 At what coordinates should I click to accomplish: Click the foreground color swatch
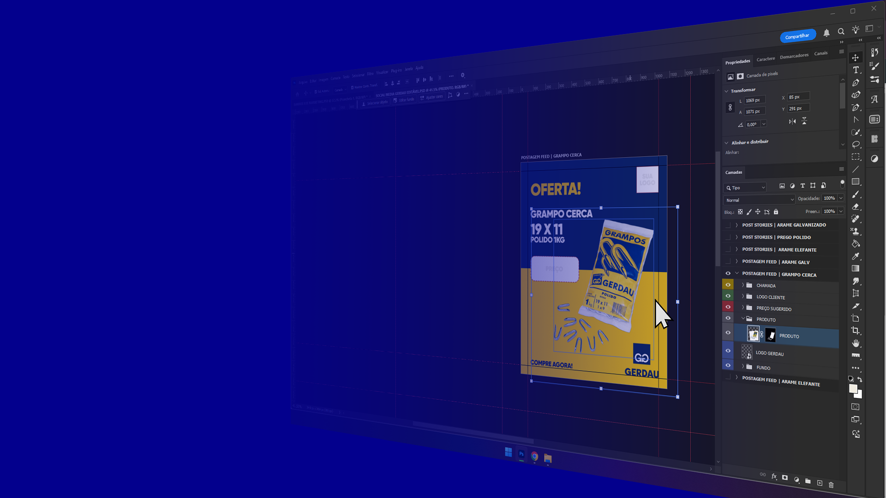853,389
